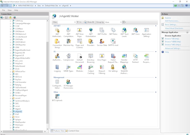Screen dimensions: 190x135
Task: Open Application Settings feature
Action: coord(146,32)
